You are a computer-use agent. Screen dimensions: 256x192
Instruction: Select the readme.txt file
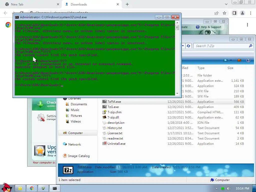pyautogui.click(x=115, y=138)
